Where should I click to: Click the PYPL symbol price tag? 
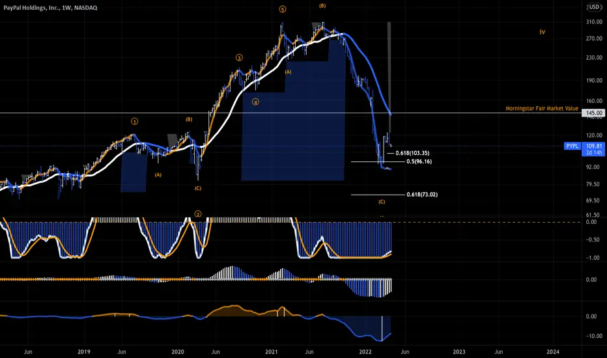coord(572,146)
